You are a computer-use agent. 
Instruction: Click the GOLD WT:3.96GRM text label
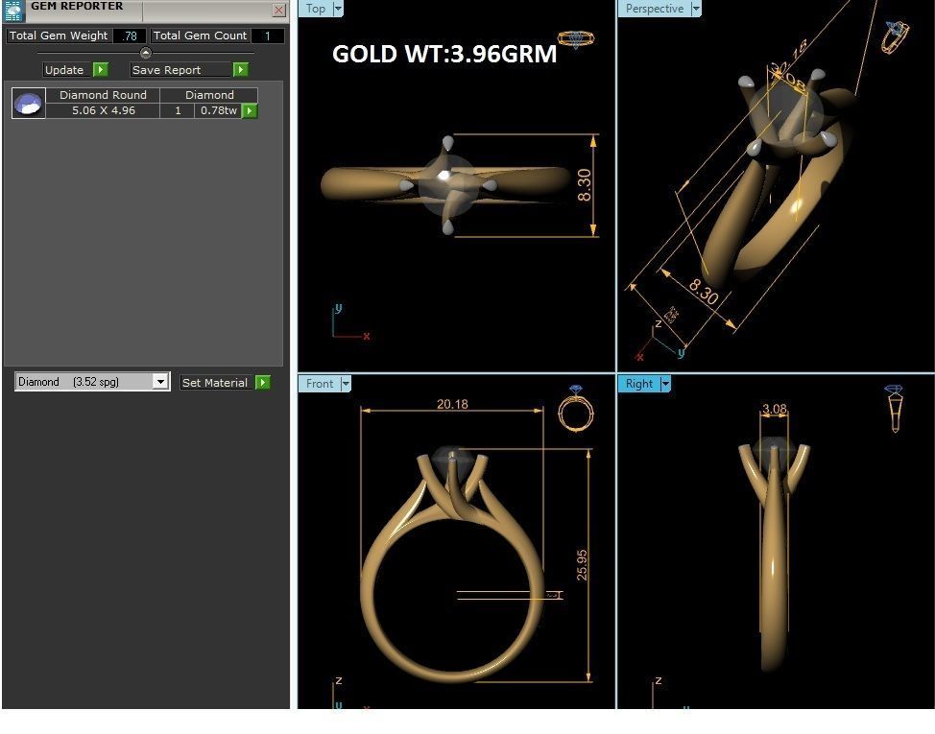pyautogui.click(x=444, y=55)
